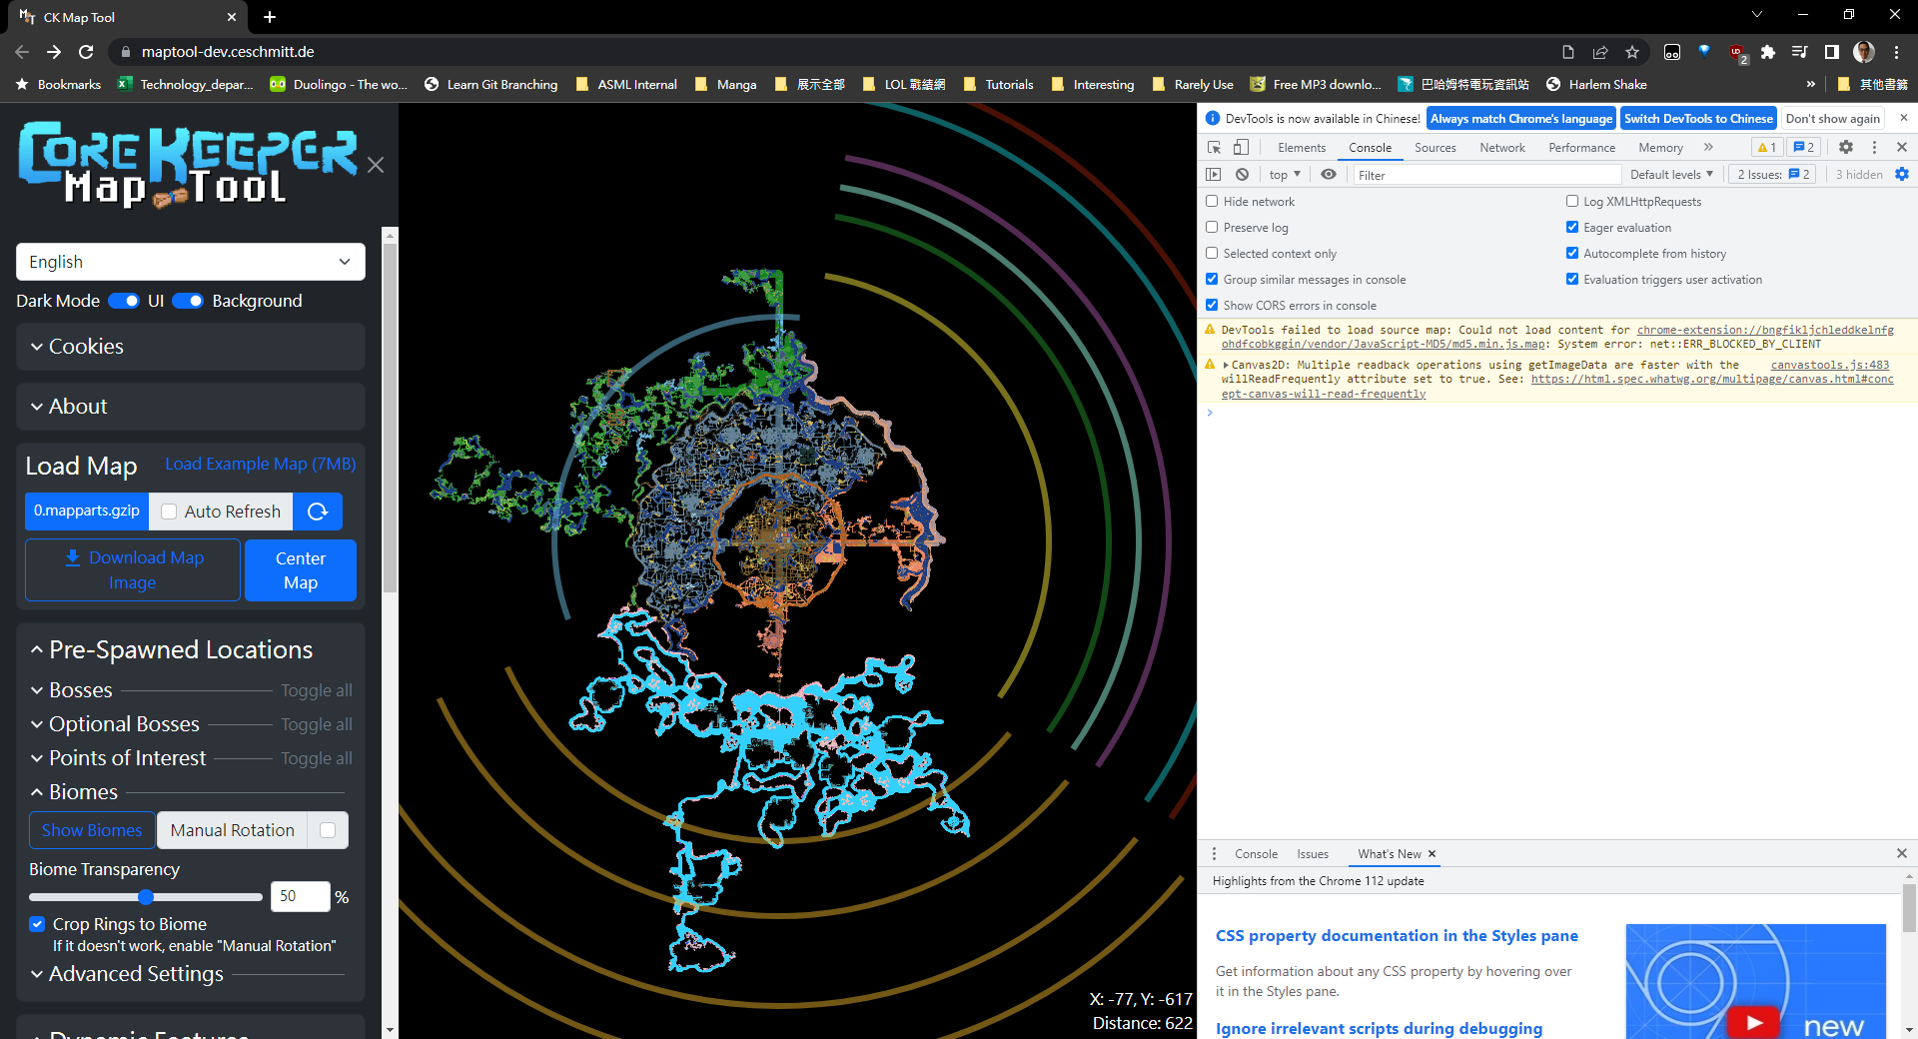Clear the console with the clear icon
1918x1039 pixels.
1242,174
